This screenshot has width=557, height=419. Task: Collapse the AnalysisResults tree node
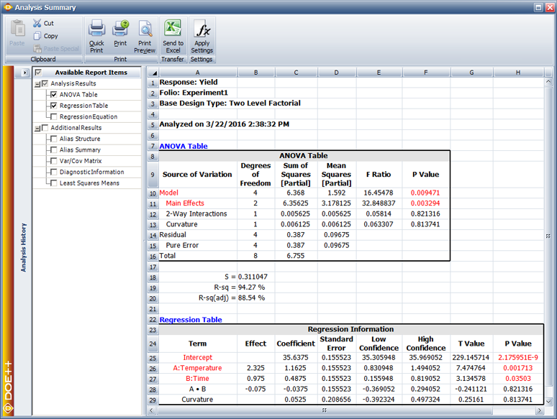click(37, 84)
